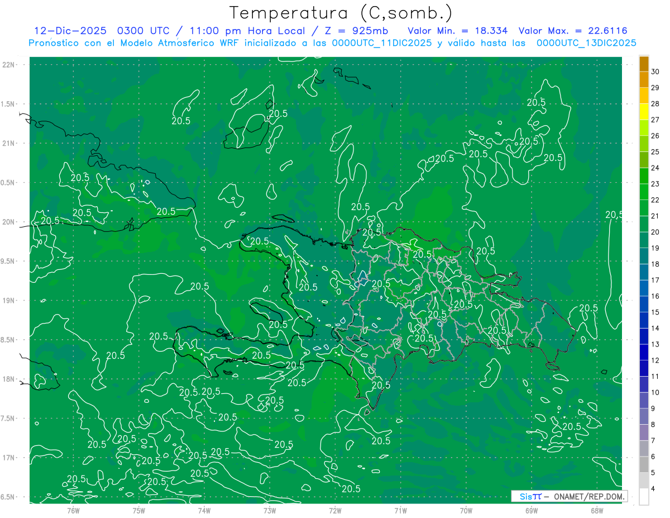Click the dark blue legend band between 12 and 13
The width and height of the screenshot is (670, 518).
(x=644, y=352)
